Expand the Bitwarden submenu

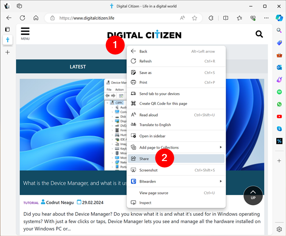[x=176, y=181]
